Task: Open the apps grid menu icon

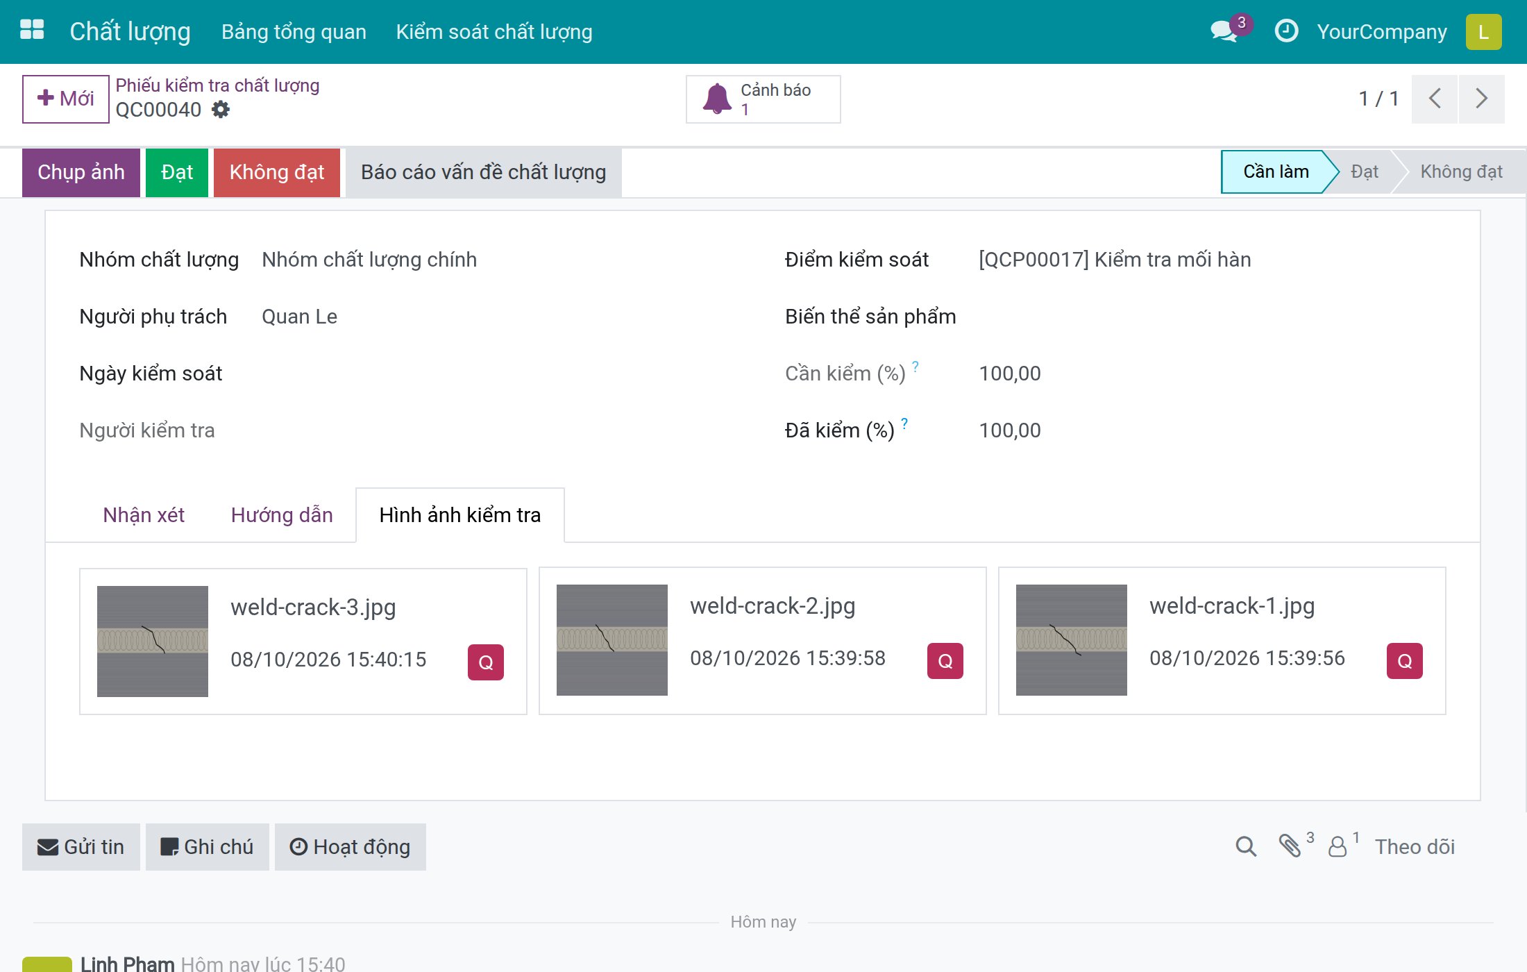Action: click(x=32, y=31)
